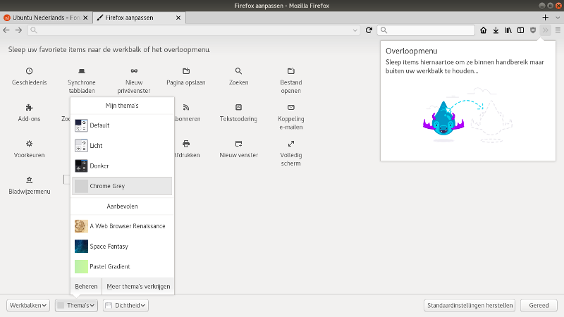564x317 pixels.
Task: Switch to Ubuntu Nederlands tab
Action: (46, 18)
